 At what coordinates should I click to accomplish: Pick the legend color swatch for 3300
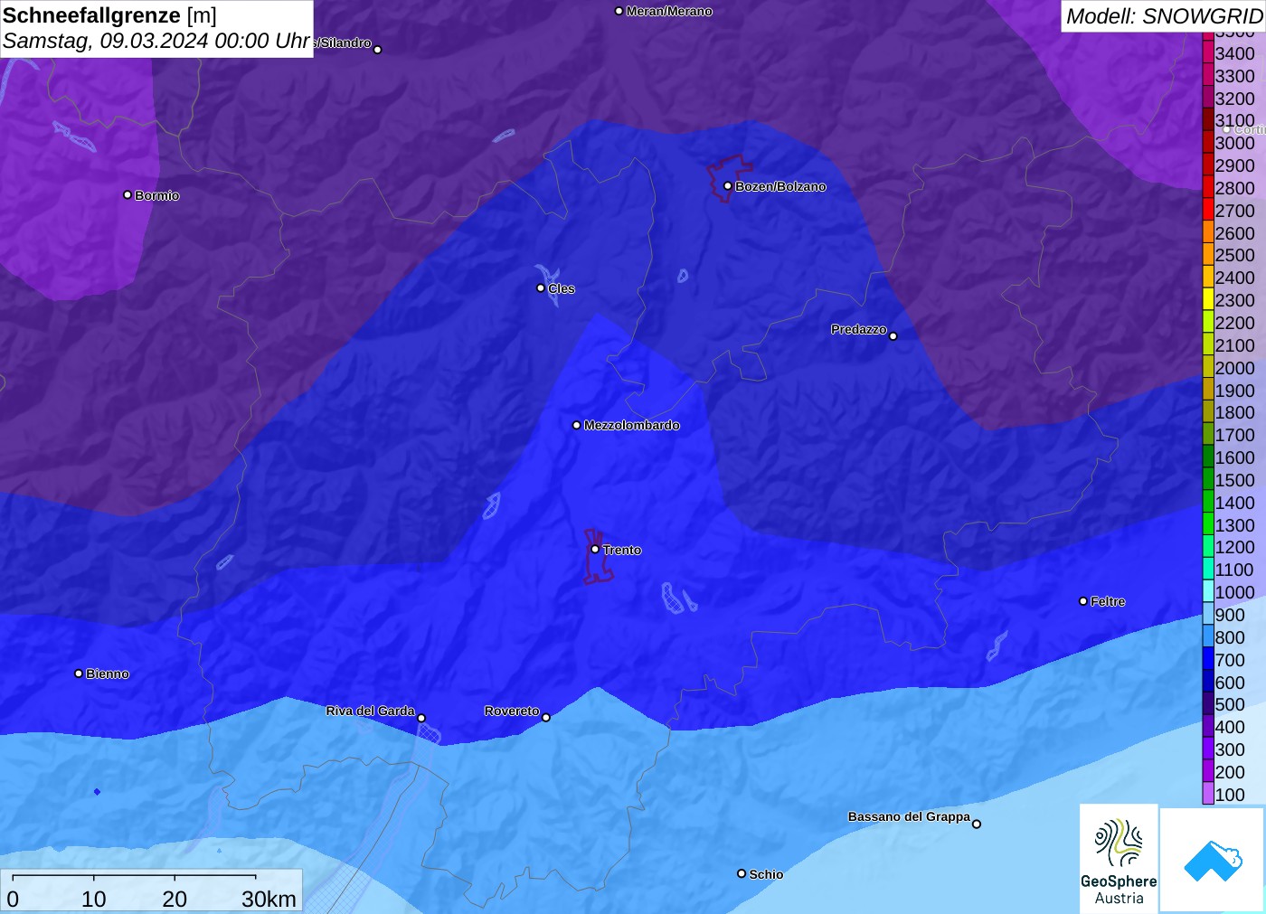pyautogui.click(x=1208, y=76)
